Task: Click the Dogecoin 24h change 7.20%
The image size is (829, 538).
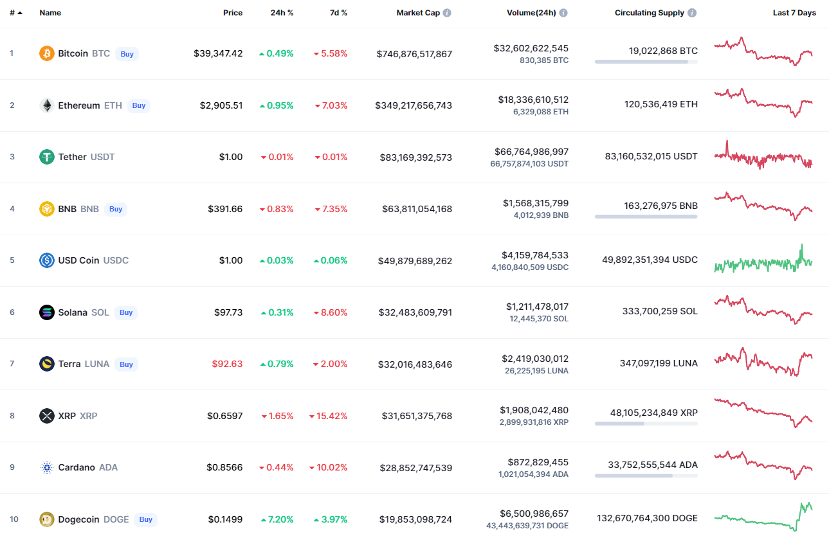Action: (x=277, y=519)
